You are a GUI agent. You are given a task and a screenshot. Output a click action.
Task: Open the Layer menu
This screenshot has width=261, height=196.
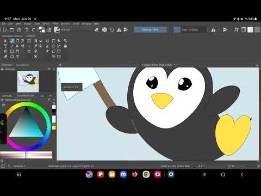click(36, 24)
